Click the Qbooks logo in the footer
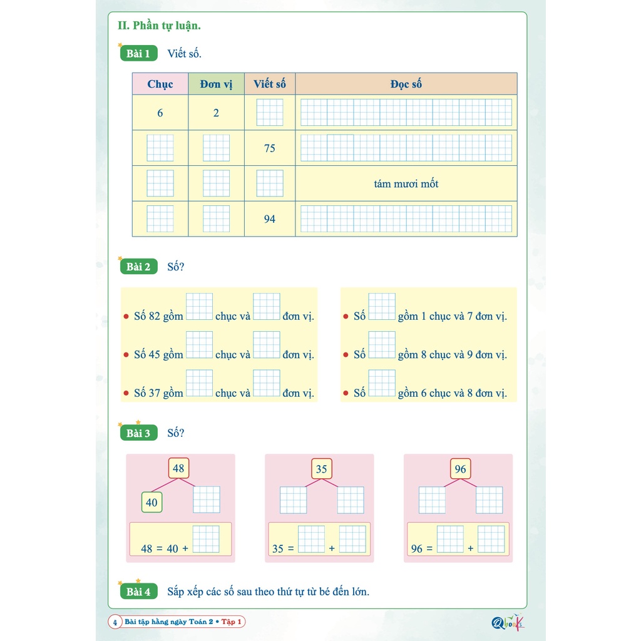Screen dimensions: 641x641 tap(507, 622)
